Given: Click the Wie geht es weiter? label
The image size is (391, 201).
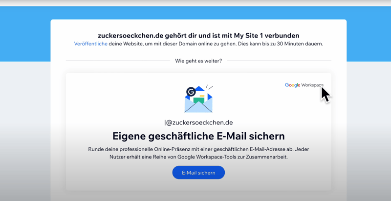Looking at the screenshot, I should click(198, 61).
